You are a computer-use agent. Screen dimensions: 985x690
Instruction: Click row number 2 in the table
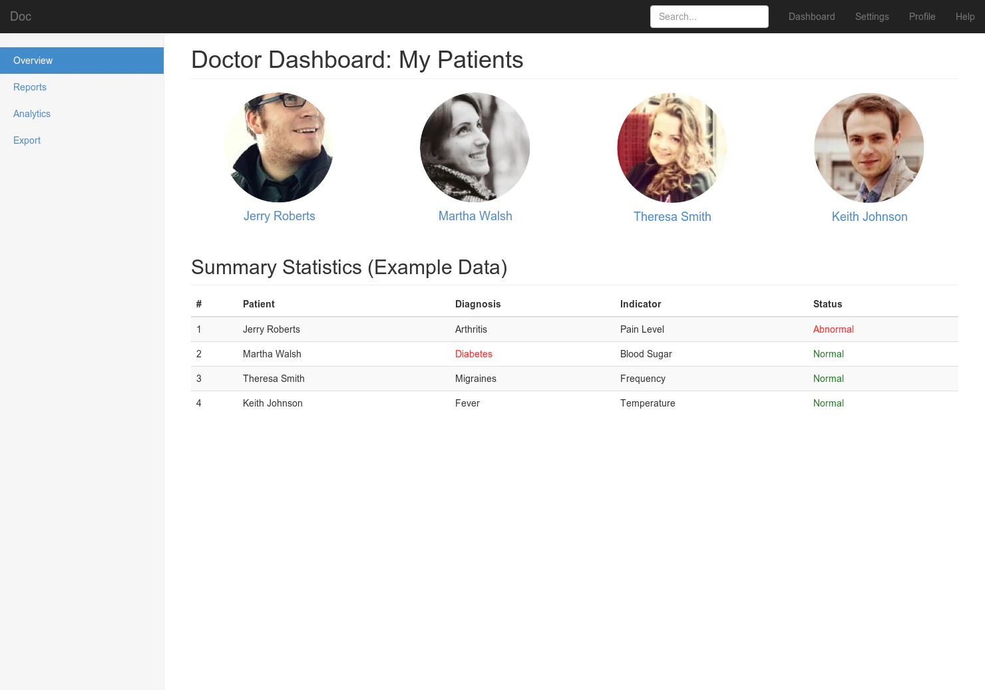[x=199, y=354]
